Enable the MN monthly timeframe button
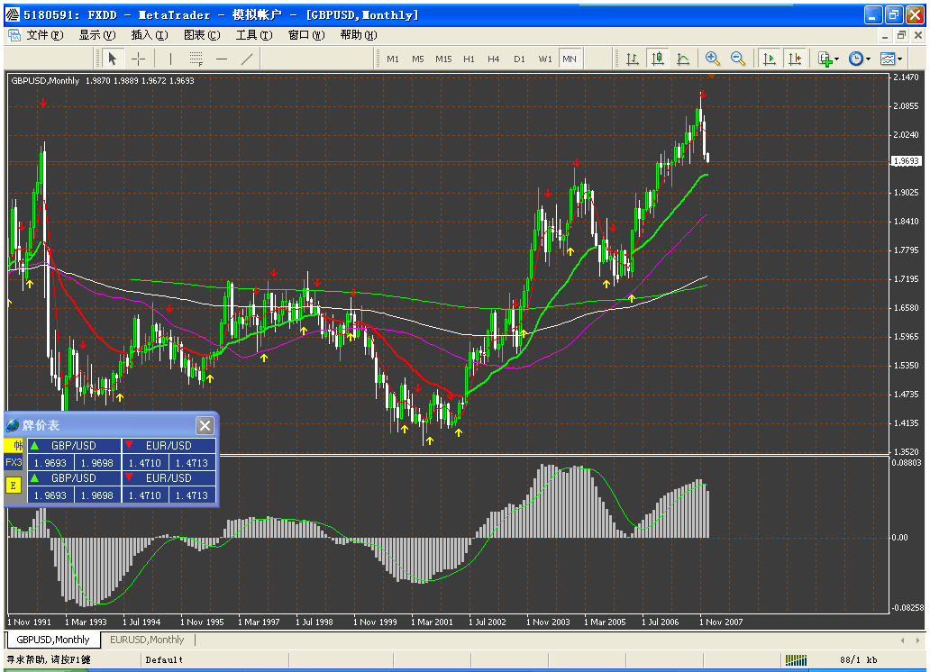The height and width of the screenshot is (672, 930). click(570, 58)
